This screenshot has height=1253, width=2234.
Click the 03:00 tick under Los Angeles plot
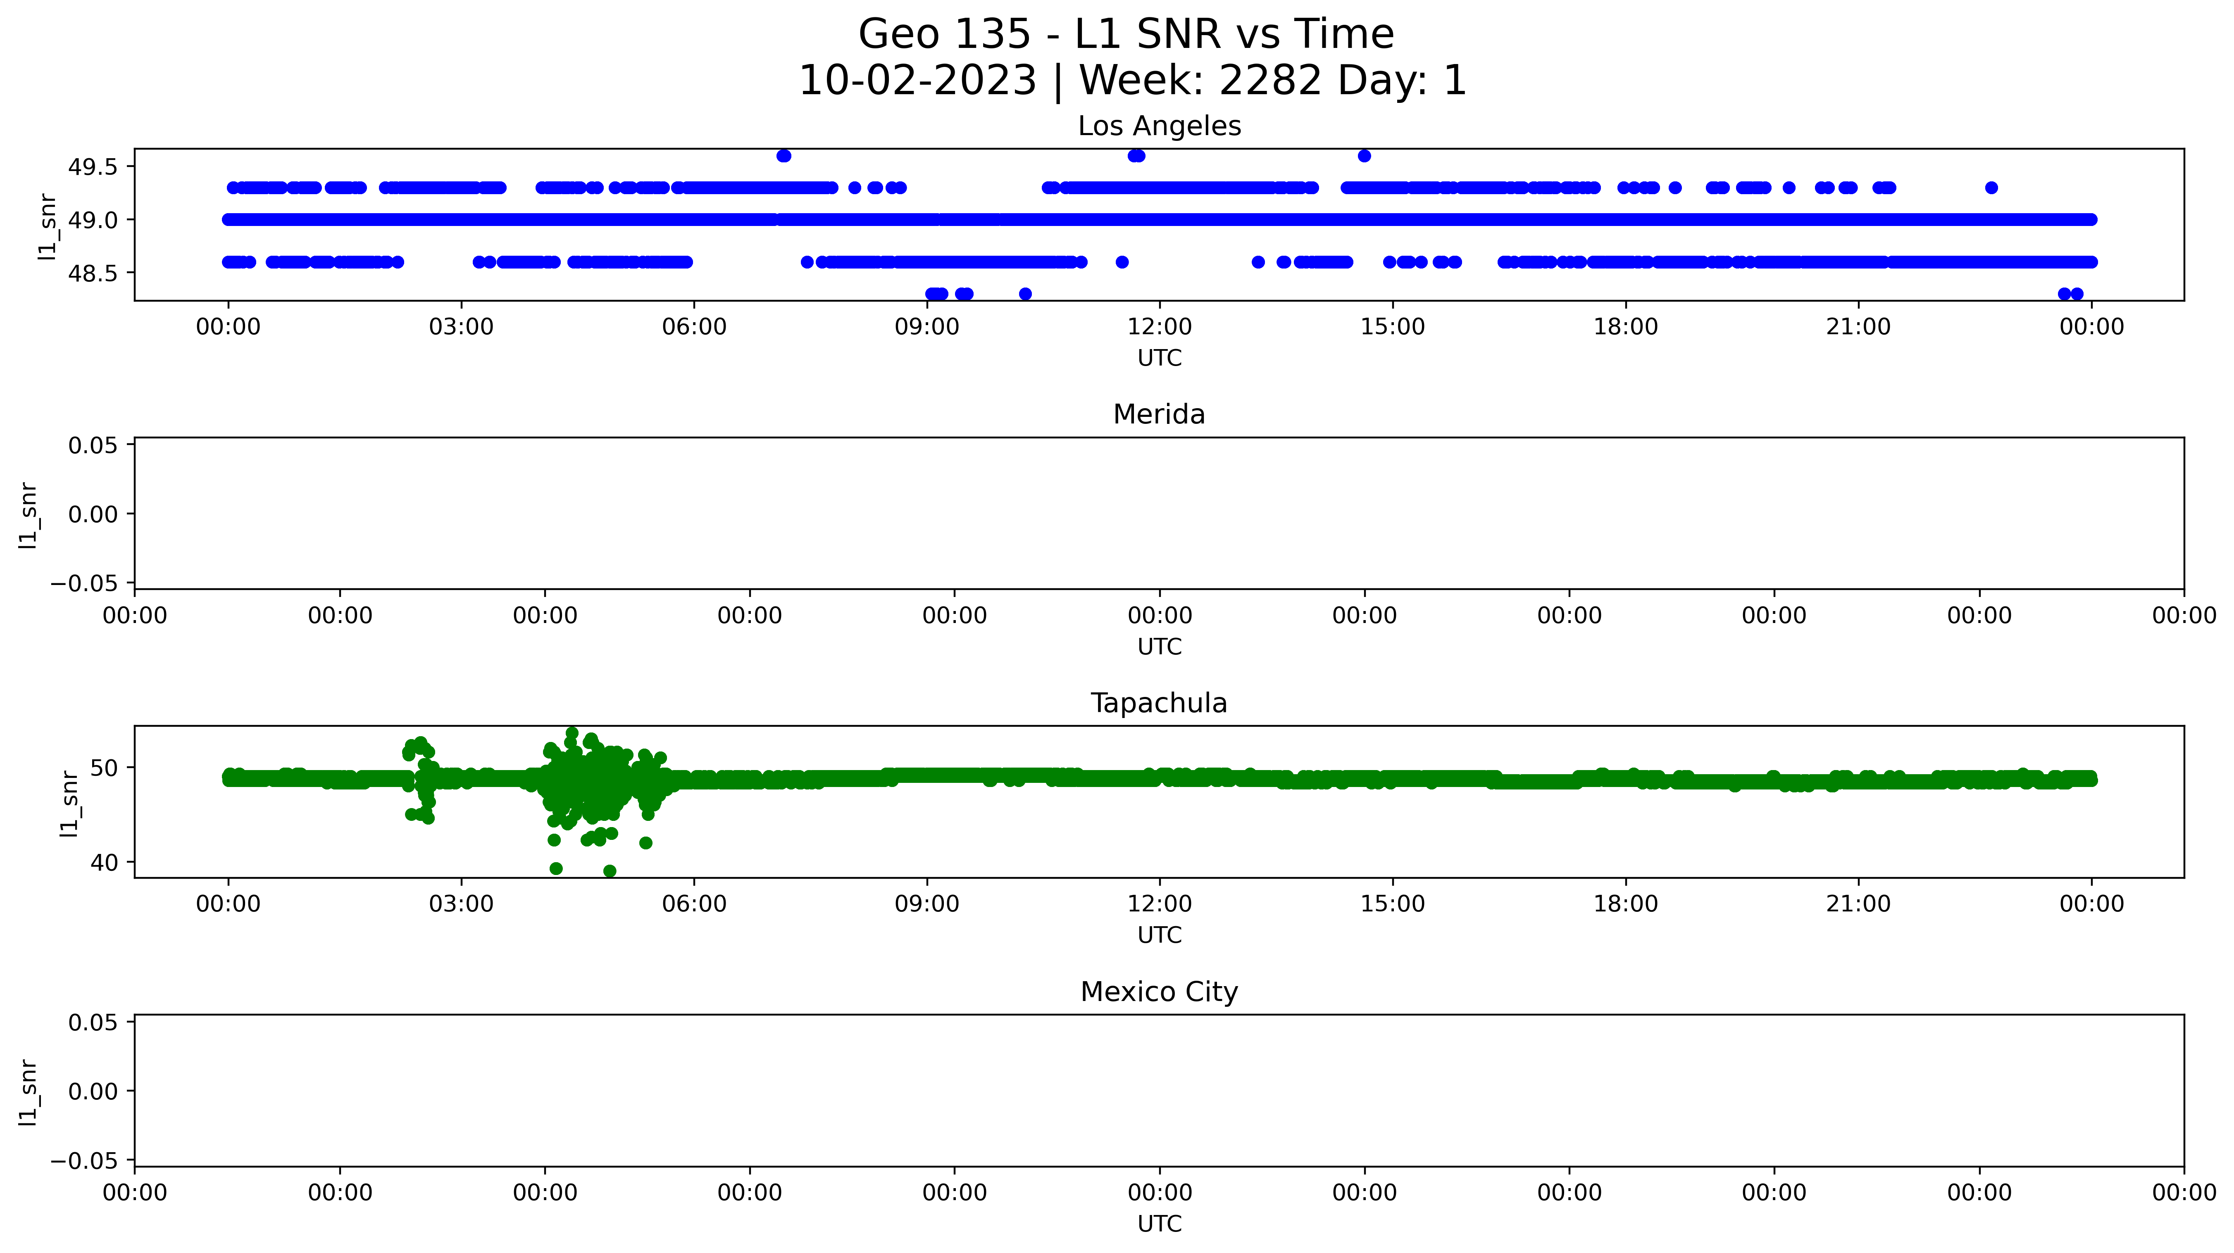pyautogui.click(x=461, y=327)
